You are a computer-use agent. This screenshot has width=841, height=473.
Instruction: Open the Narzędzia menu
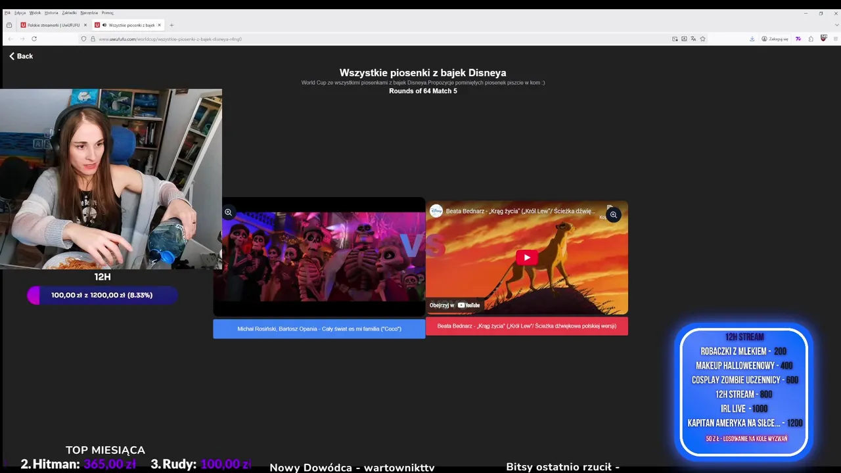pos(89,12)
